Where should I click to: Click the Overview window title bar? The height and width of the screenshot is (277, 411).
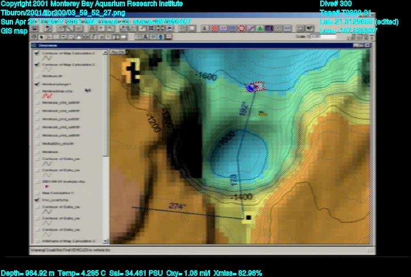(x=68, y=44)
